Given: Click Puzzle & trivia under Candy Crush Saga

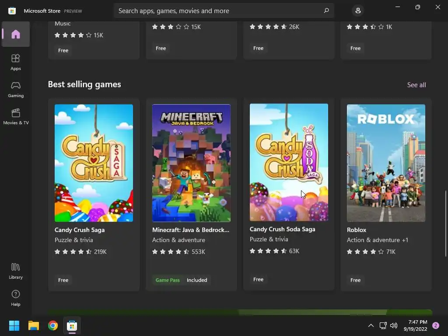Looking at the screenshot, I should pyautogui.click(x=73, y=240).
